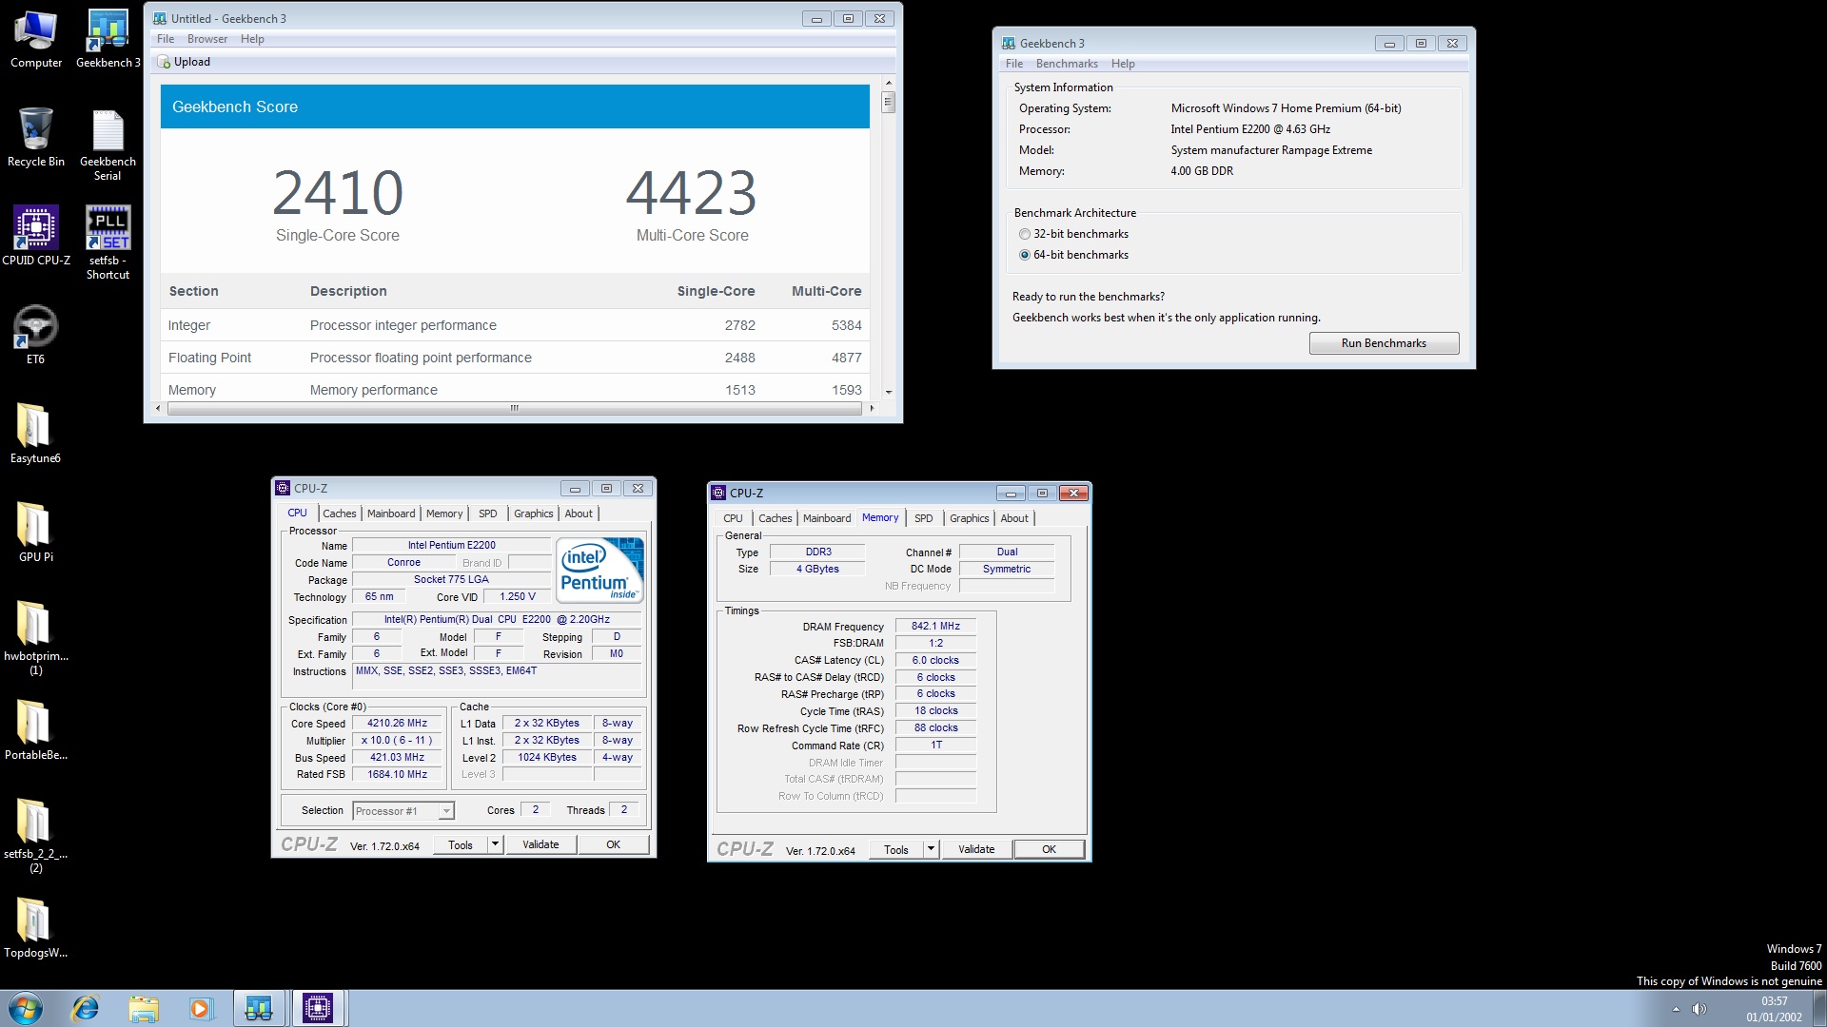Open the Processor #1 selection dropdown
Screen dimensions: 1827x1027
403,811
